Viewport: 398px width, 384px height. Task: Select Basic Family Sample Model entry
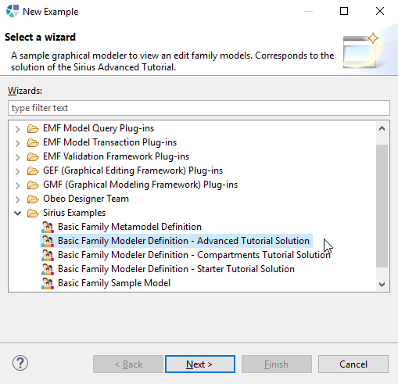tap(114, 283)
